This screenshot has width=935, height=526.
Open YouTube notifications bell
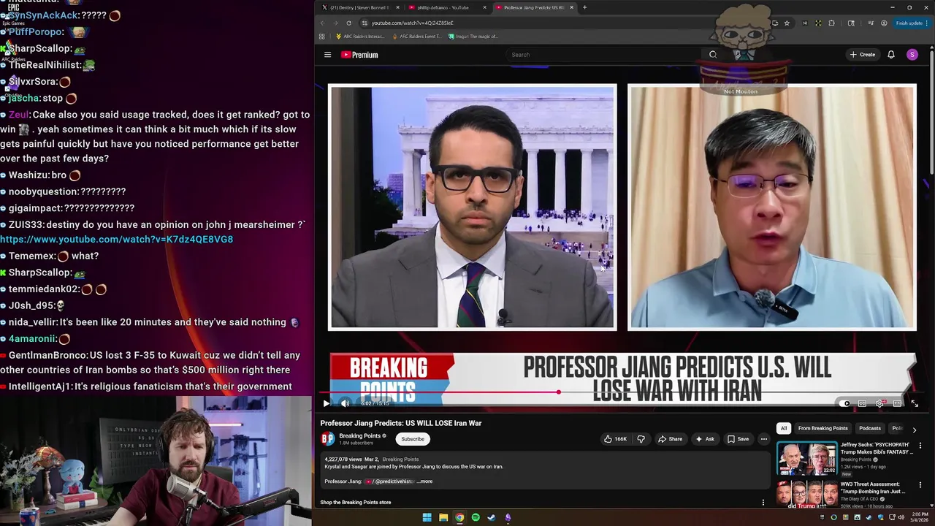tap(890, 55)
